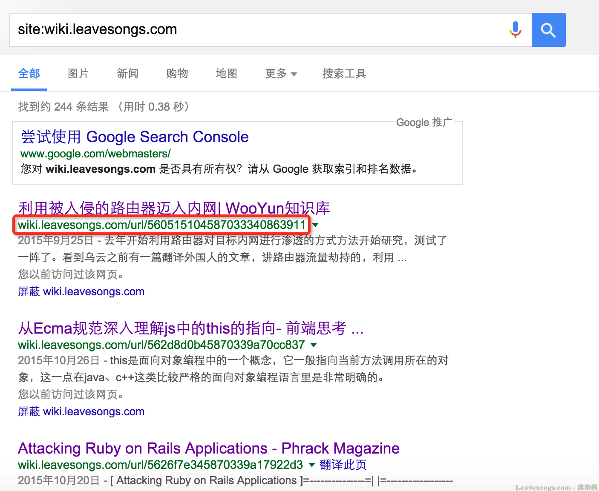This screenshot has width=599, height=491.
Task: Open result 从Ecma规范深入理解js中的this的指向
Action: pyautogui.click(x=190, y=328)
